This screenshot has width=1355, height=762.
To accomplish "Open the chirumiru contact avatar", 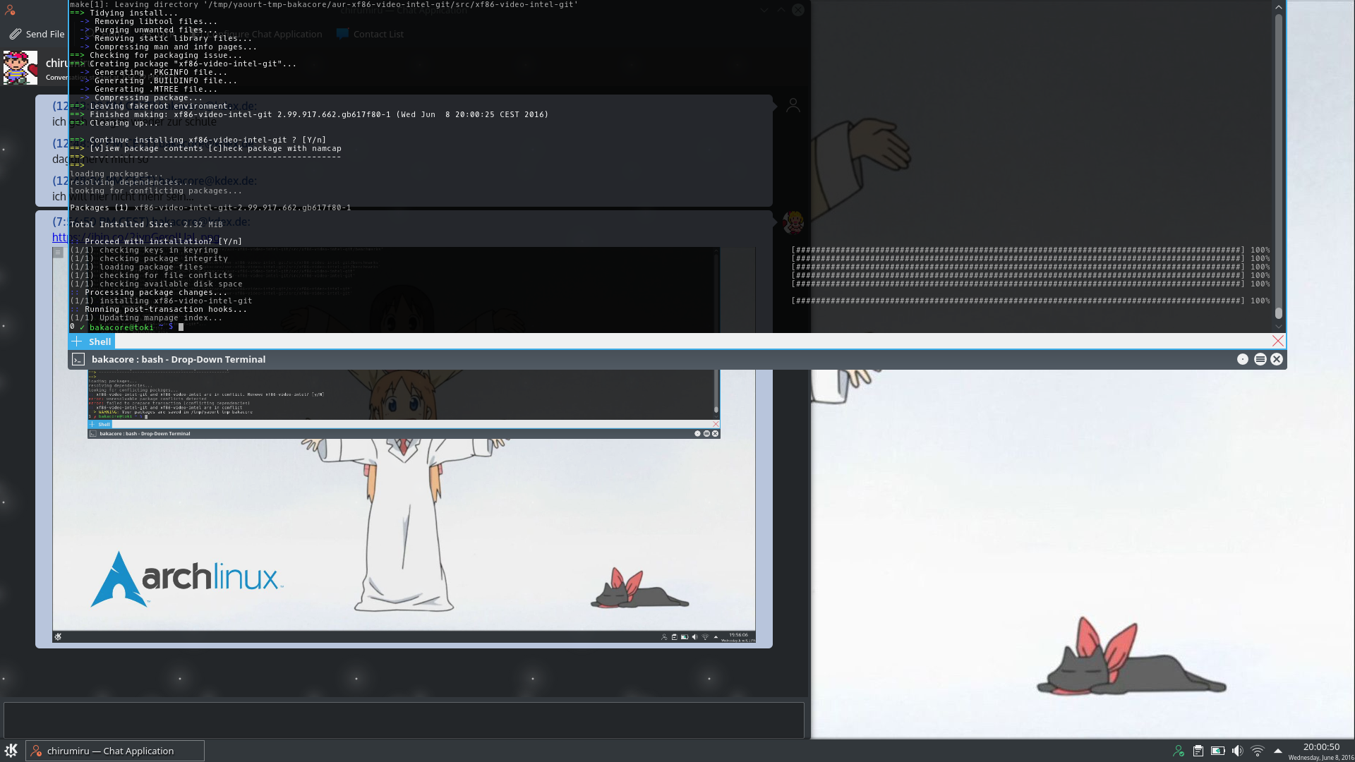I will pyautogui.click(x=20, y=68).
